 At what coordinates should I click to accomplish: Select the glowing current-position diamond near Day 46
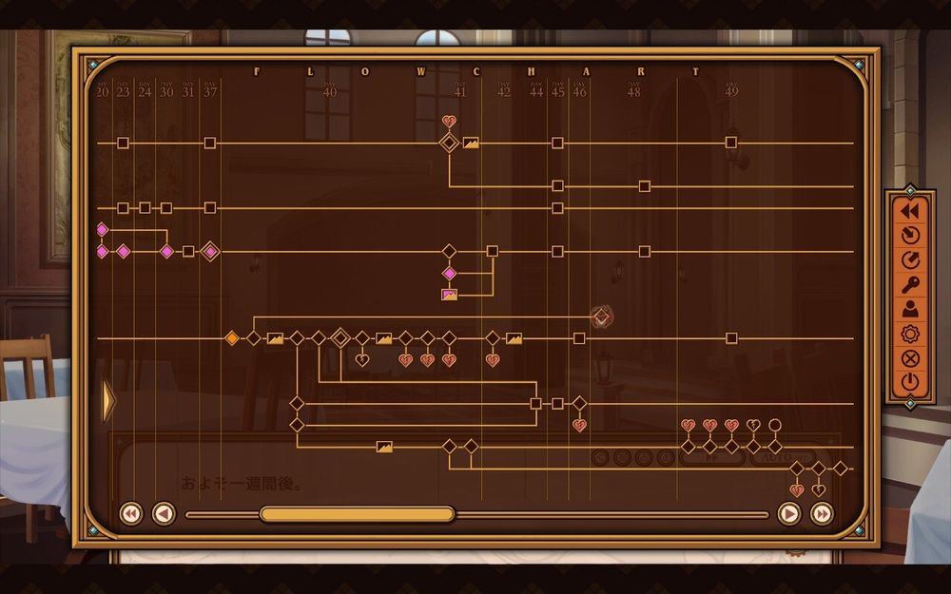click(601, 316)
